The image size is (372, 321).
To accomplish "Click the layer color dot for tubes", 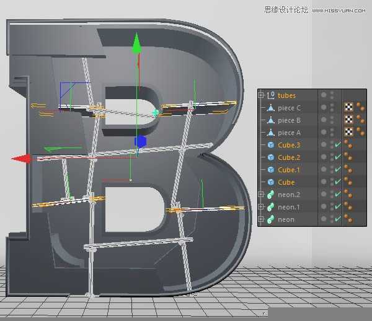I will (x=324, y=95).
